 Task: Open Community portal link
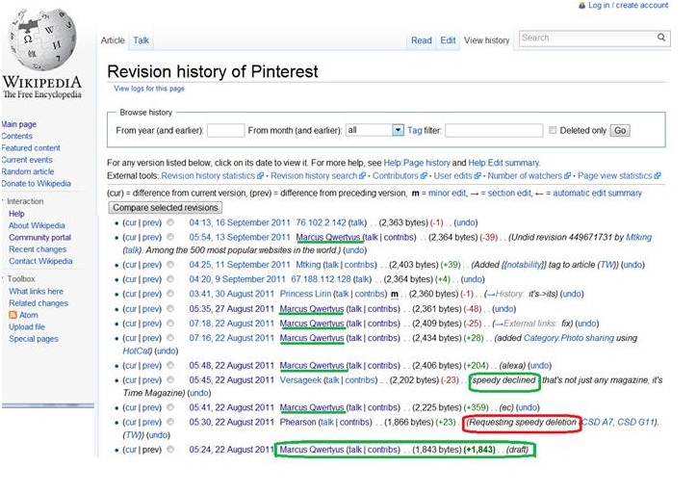click(x=40, y=238)
